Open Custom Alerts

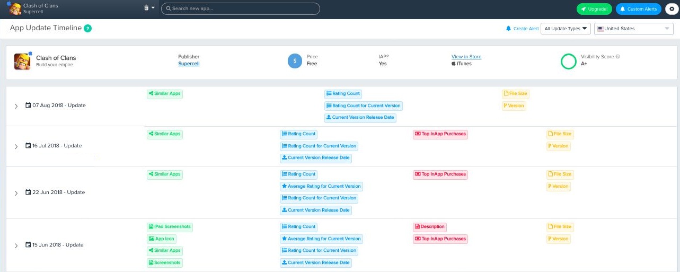click(638, 9)
